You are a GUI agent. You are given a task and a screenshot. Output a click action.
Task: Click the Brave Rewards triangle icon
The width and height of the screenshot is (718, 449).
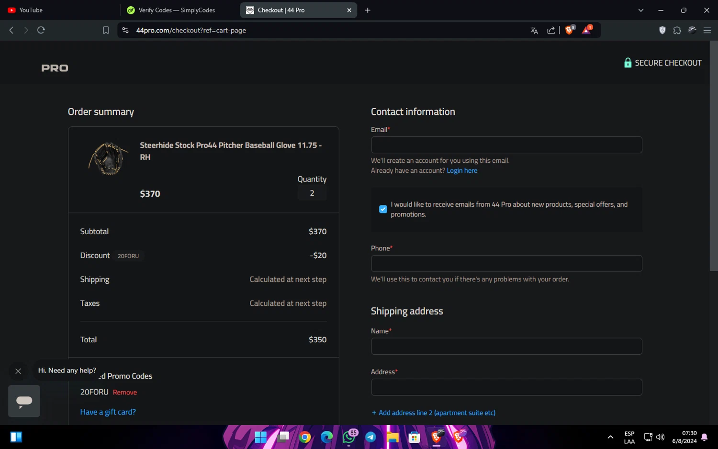coord(586,30)
